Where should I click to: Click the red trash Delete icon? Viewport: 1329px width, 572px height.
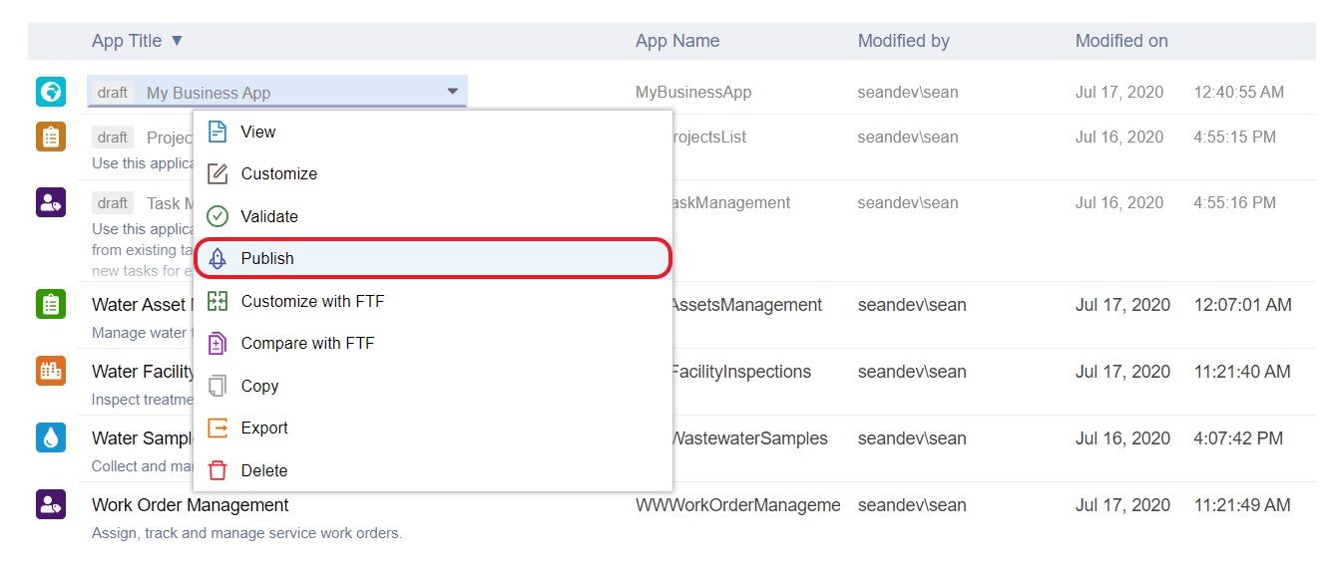pyautogui.click(x=218, y=470)
